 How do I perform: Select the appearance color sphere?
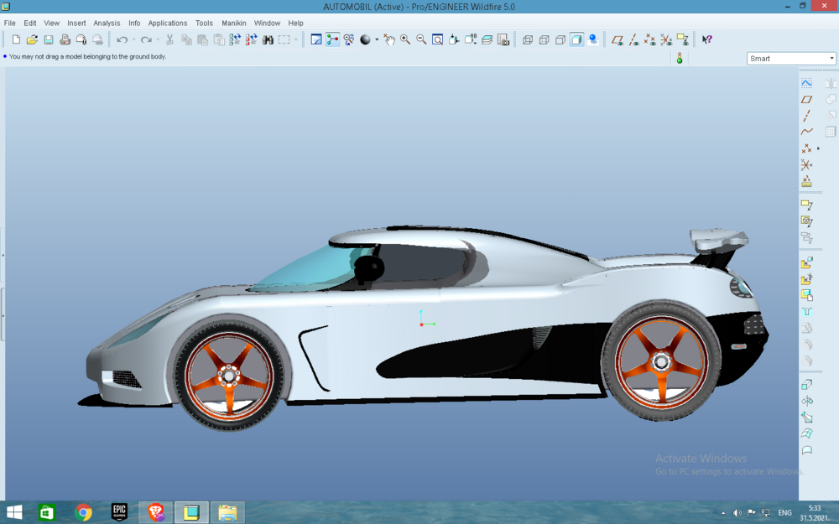coord(365,39)
